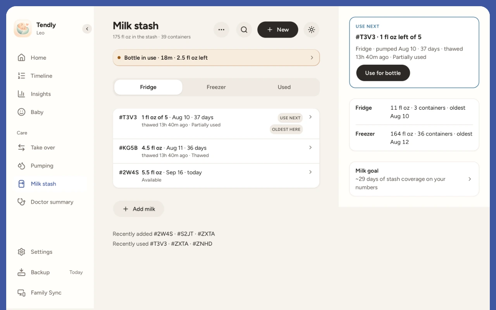Click the Take over swap arrows icon
This screenshot has height=310, width=496.
(22, 148)
